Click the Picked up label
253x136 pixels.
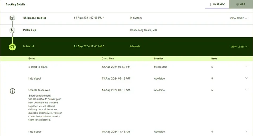pyautogui.click(x=30, y=30)
